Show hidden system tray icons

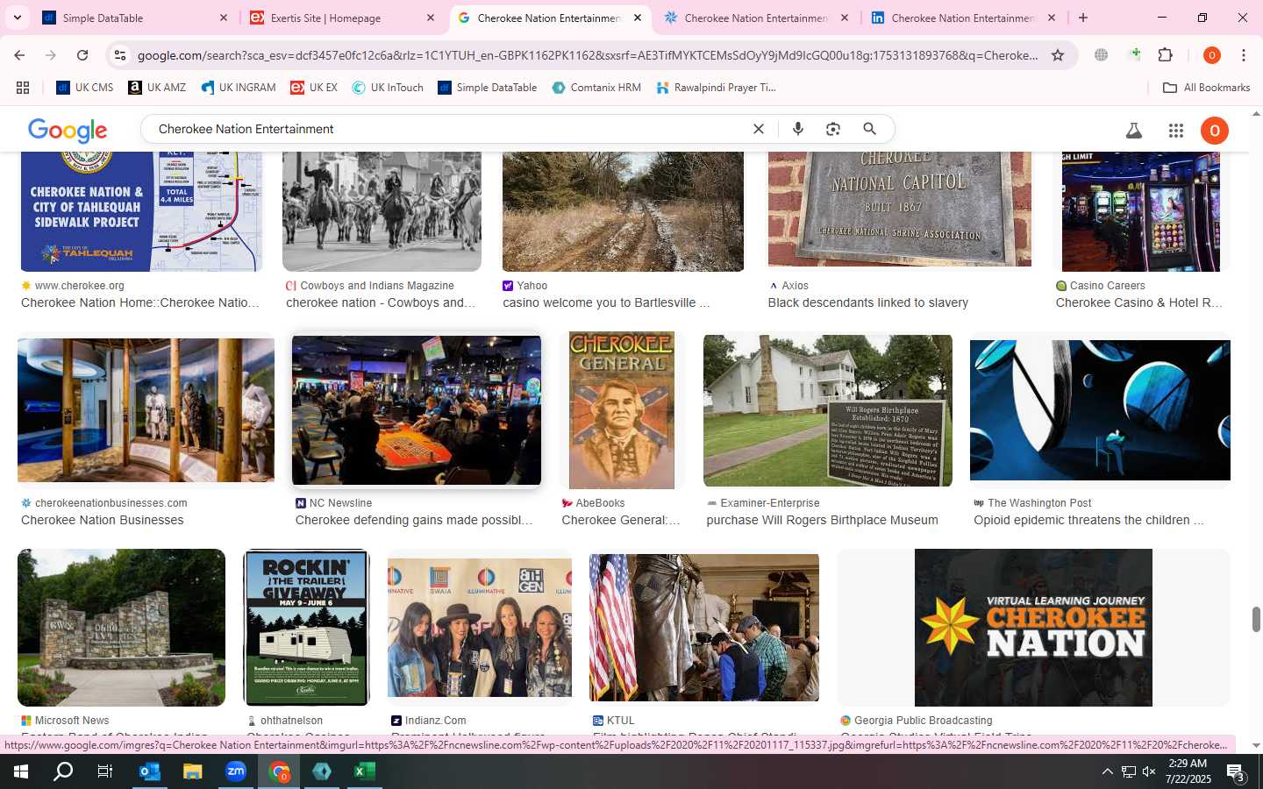pos(1107,771)
